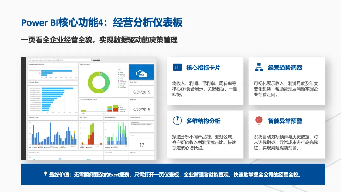Select the Azure Service Health Events chart

pyautogui.click(x=104, y=108)
